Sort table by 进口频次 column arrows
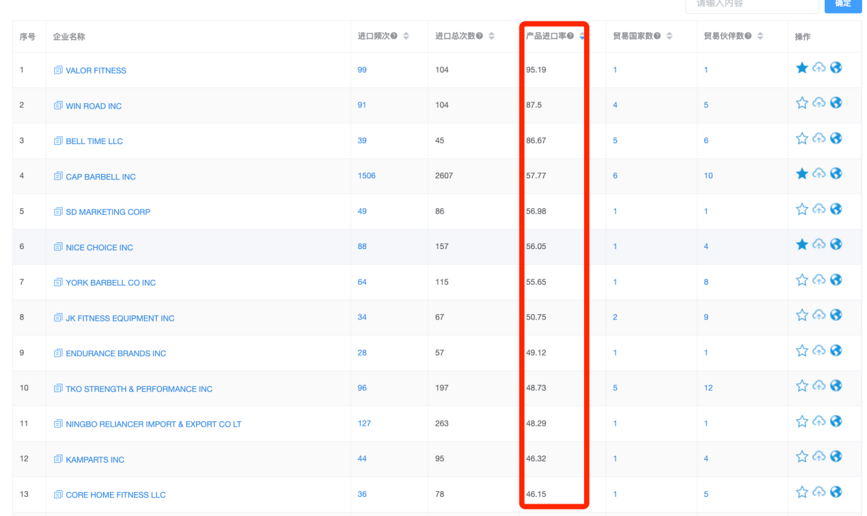 click(x=406, y=36)
